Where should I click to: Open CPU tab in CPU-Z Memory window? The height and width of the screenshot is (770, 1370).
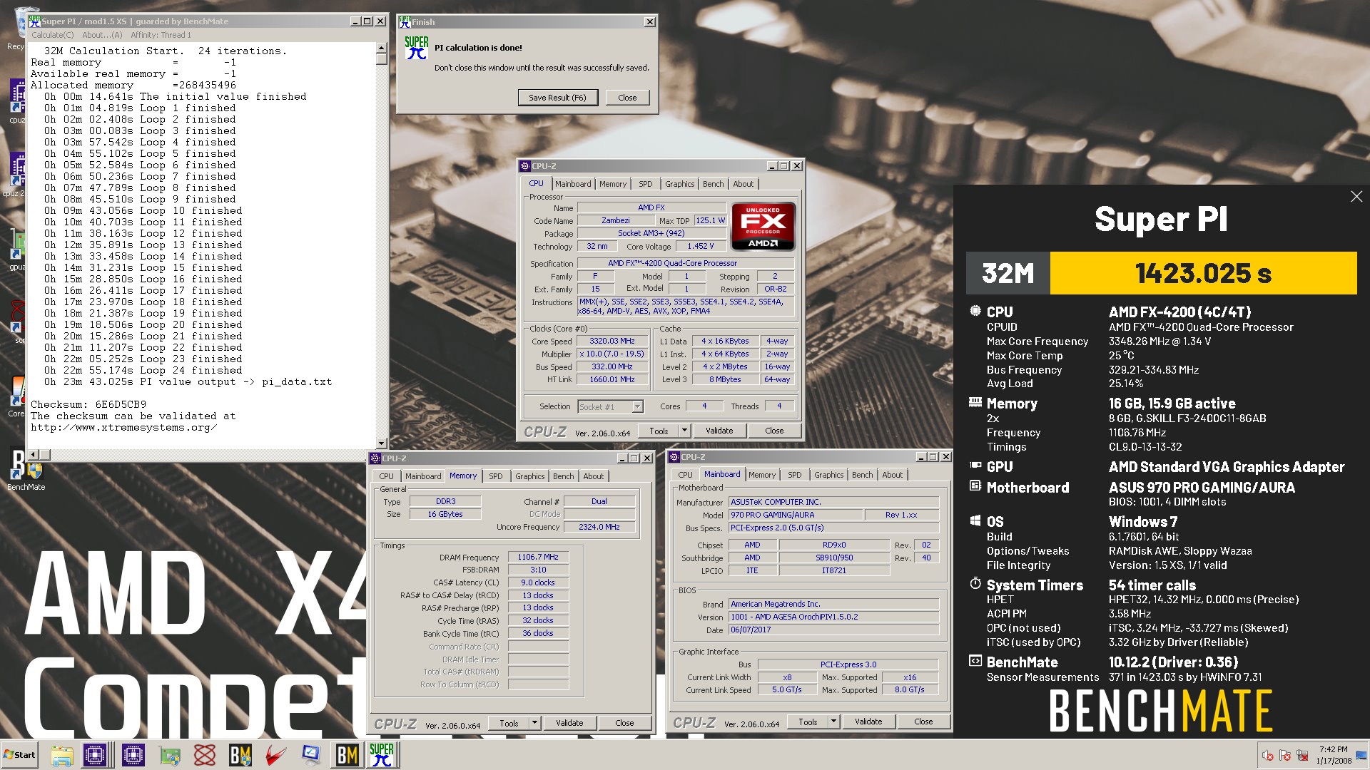pyautogui.click(x=386, y=476)
